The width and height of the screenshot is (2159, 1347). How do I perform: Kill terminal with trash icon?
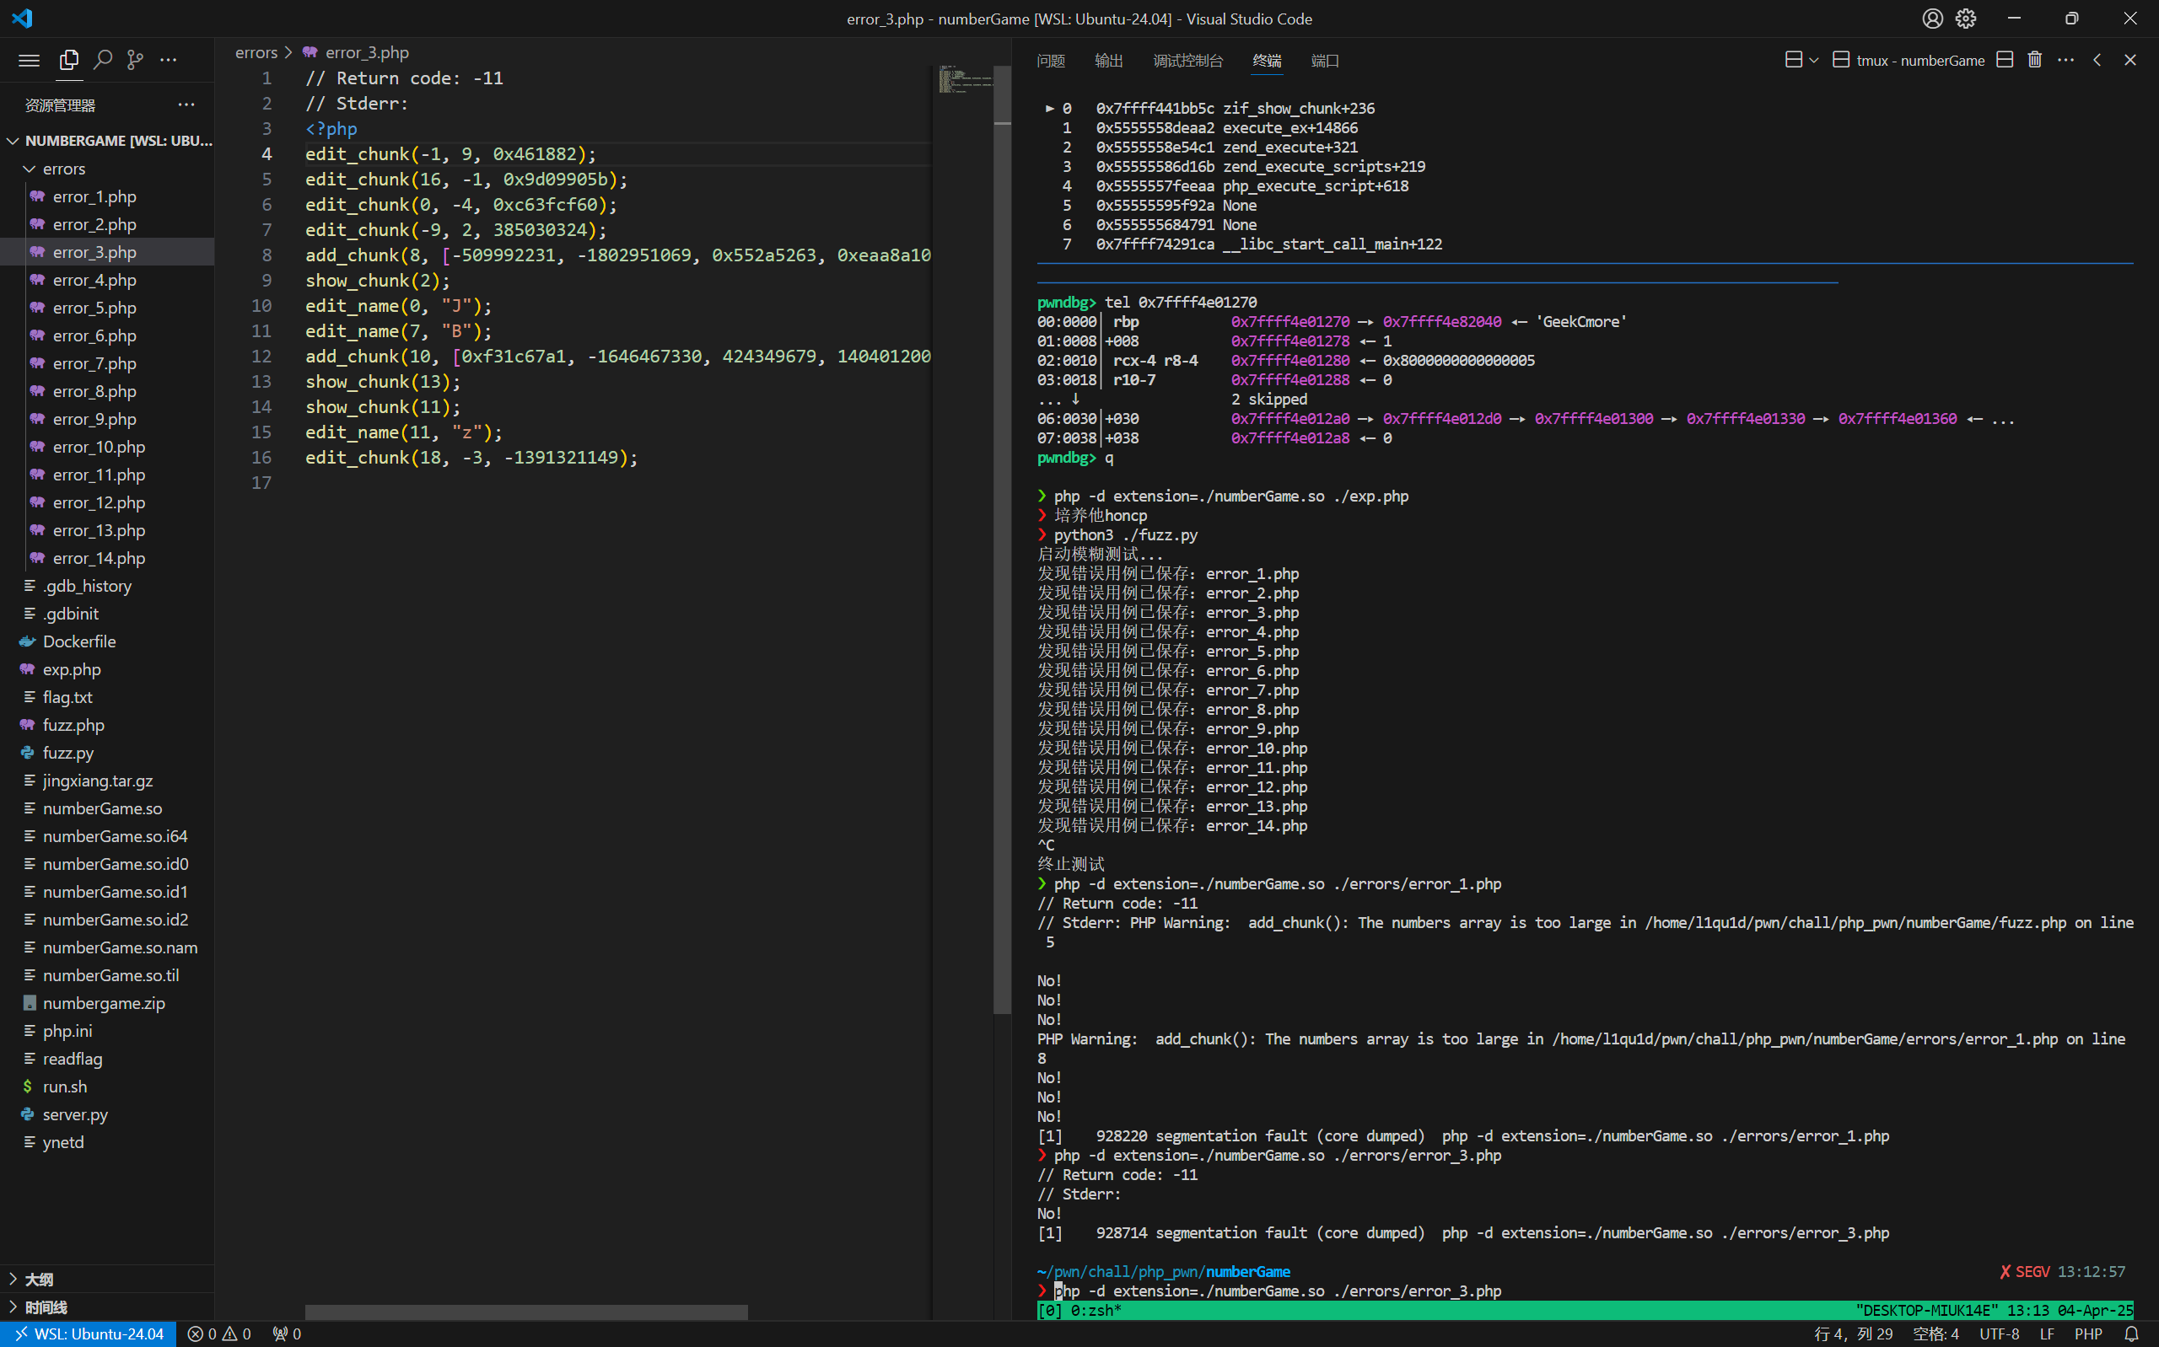point(2034,60)
